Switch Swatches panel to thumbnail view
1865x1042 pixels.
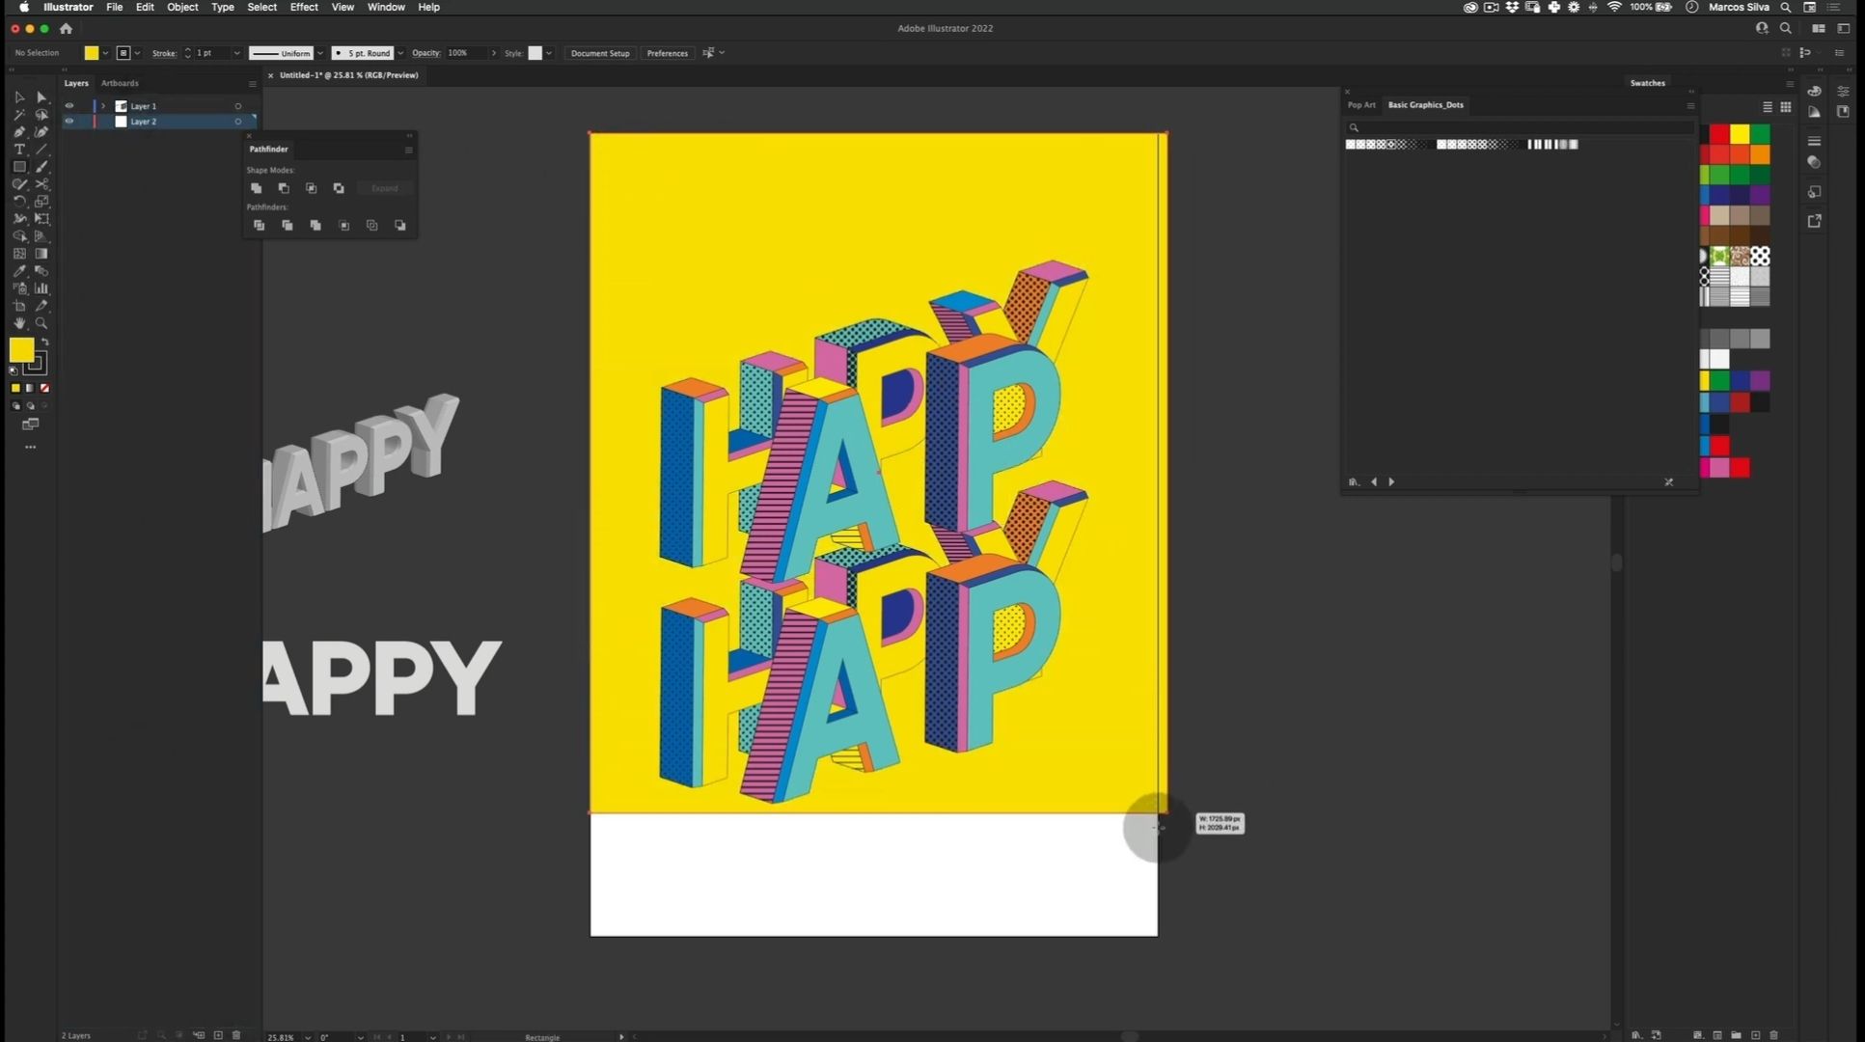pos(1786,107)
